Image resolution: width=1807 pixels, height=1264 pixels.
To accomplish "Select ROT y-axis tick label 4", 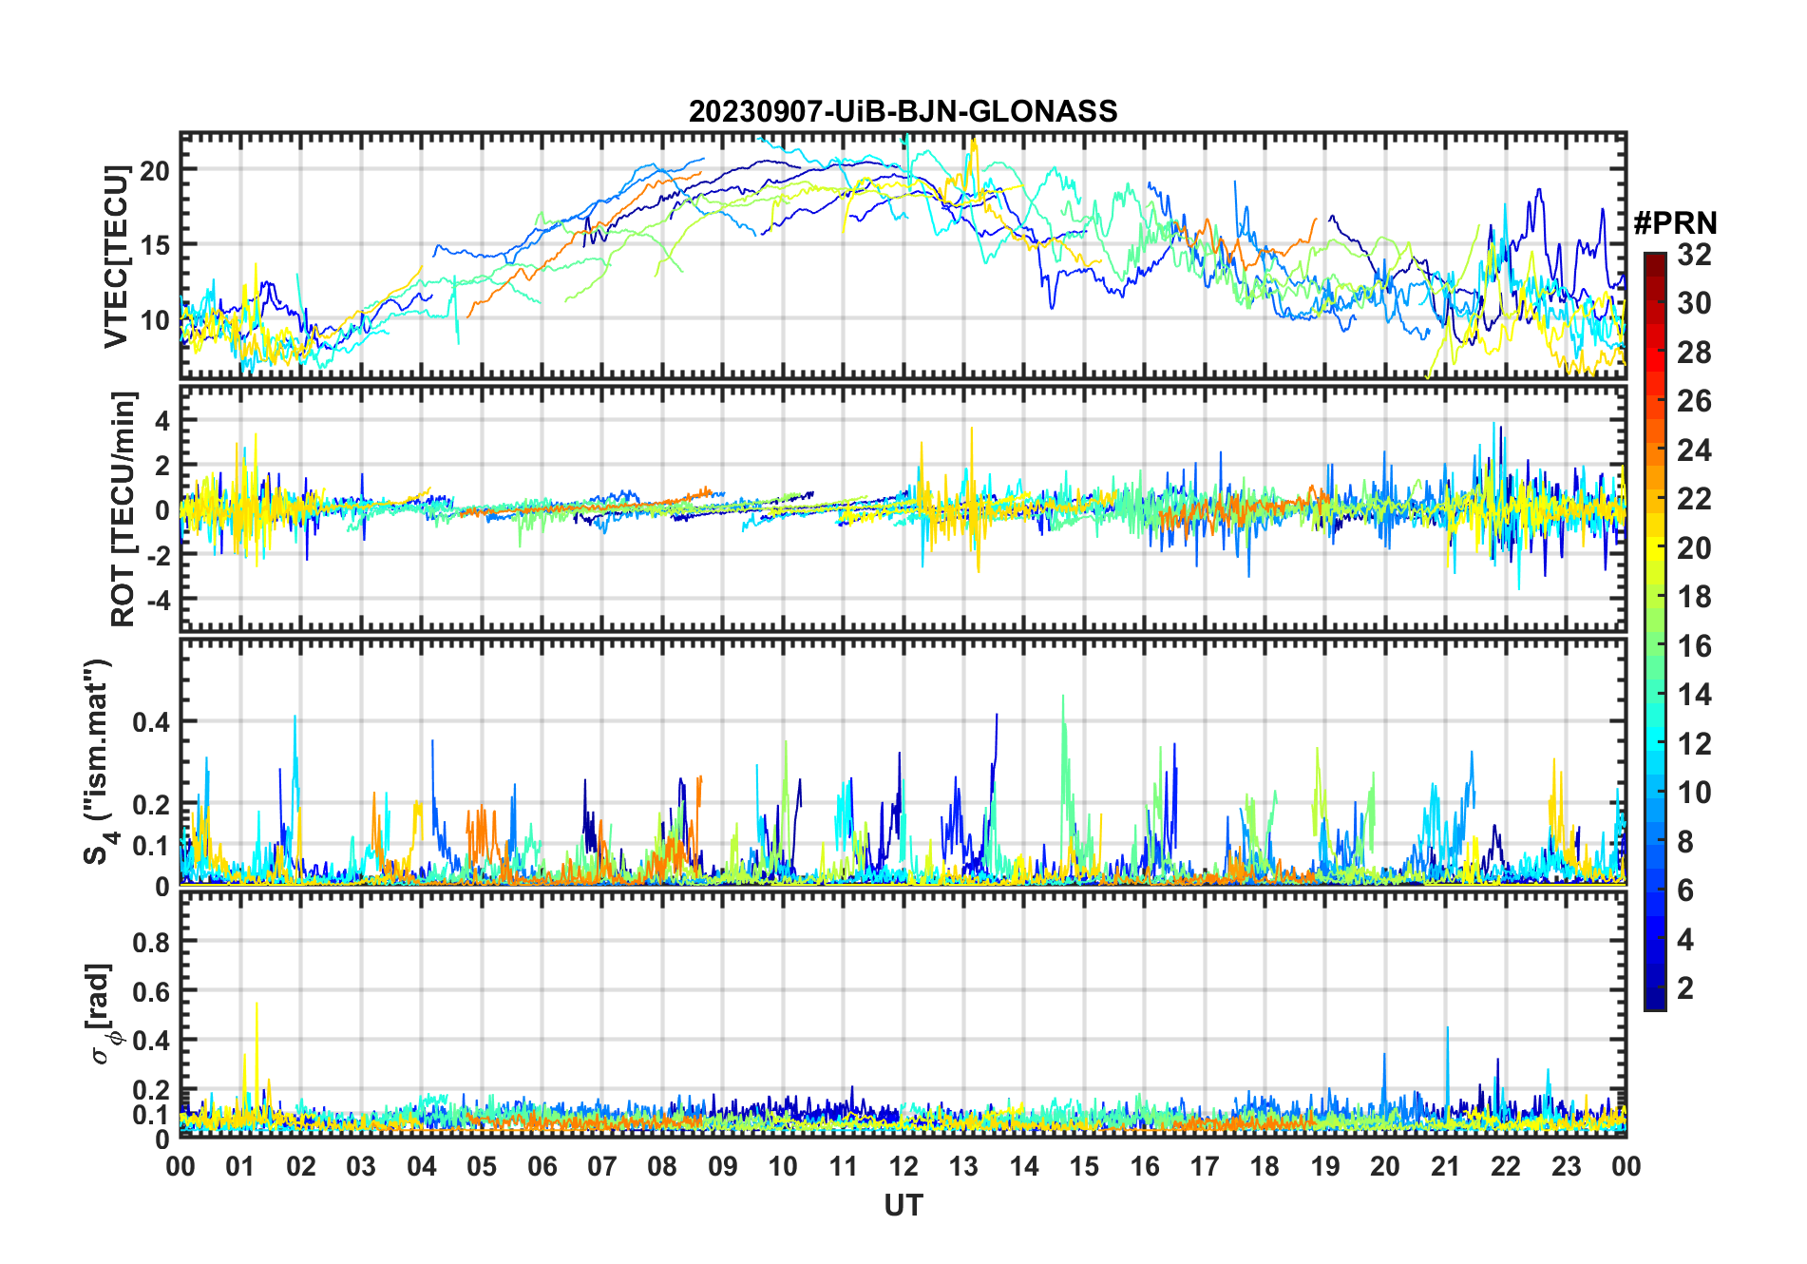I will (163, 419).
